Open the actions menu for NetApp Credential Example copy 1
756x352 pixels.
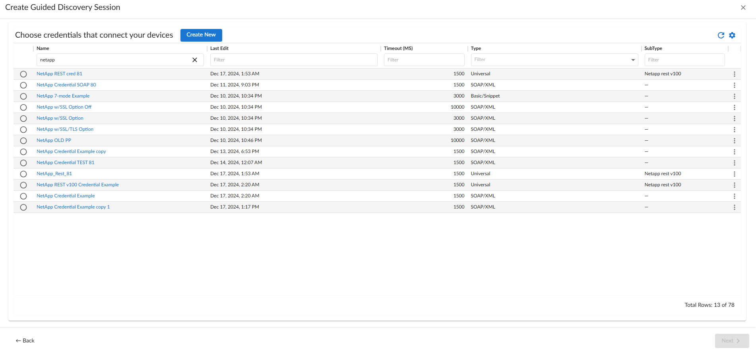(x=734, y=207)
